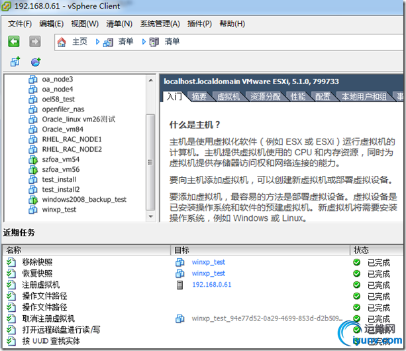
Task: Click VM icon beside openfiler_nas
Action: point(33,109)
